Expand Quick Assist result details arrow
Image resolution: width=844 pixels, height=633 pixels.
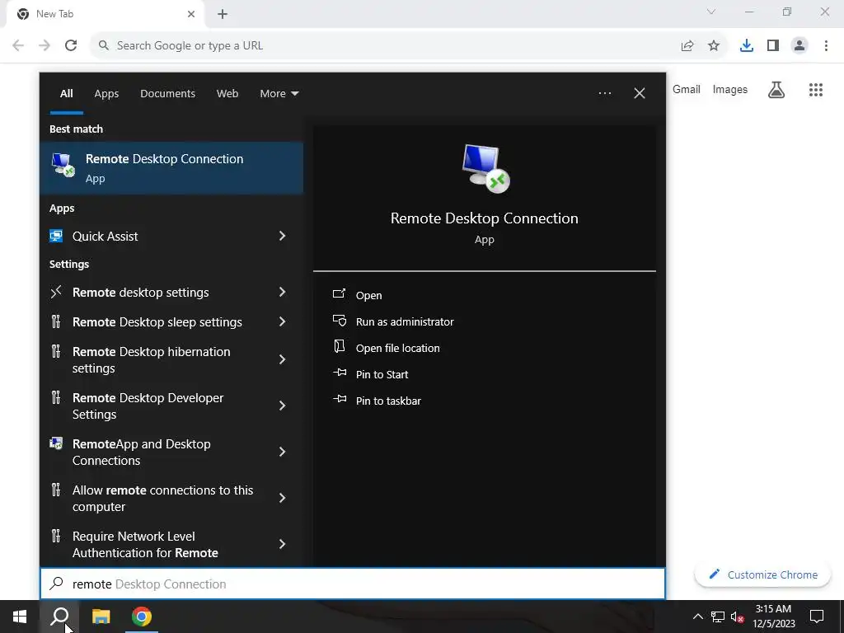coord(282,236)
